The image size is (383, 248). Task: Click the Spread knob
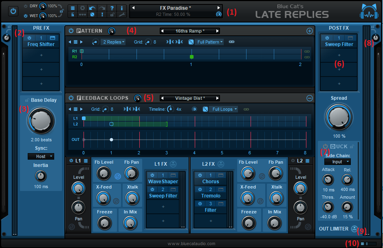click(x=339, y=117)
